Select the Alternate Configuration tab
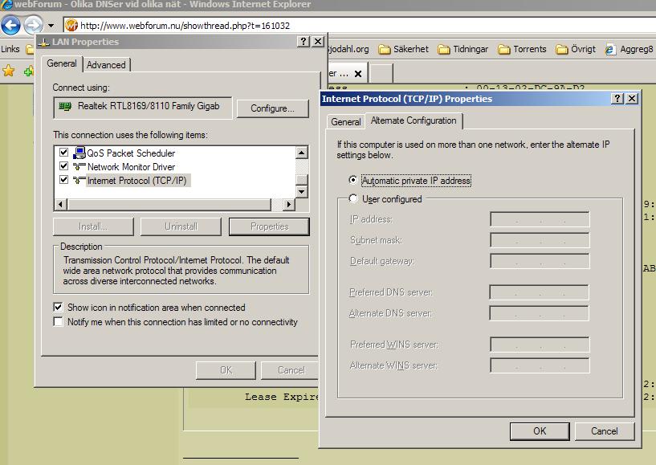Screen dimensions: 656x465 click(x=414, y=120)
